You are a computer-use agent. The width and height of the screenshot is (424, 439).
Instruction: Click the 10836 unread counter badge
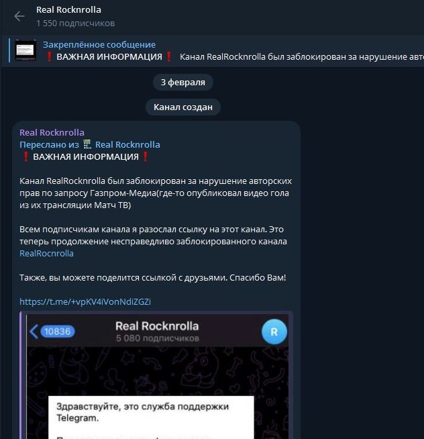[58, 332]
